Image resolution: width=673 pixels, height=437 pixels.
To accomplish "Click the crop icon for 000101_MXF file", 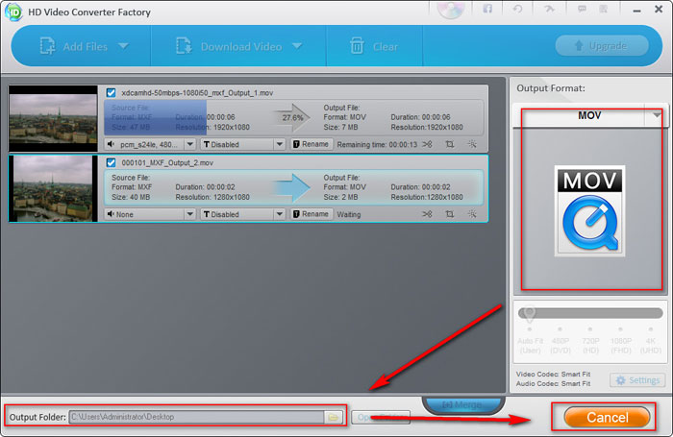I will 449,214.
